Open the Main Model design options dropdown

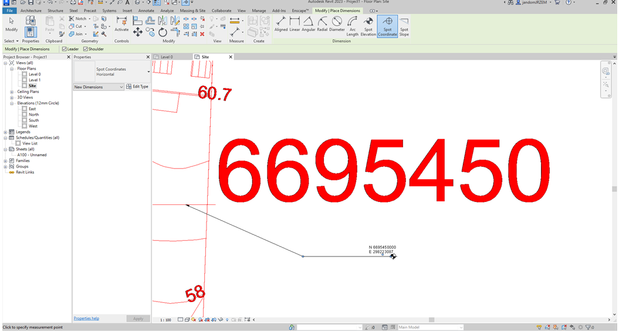(x=430, y=327)
